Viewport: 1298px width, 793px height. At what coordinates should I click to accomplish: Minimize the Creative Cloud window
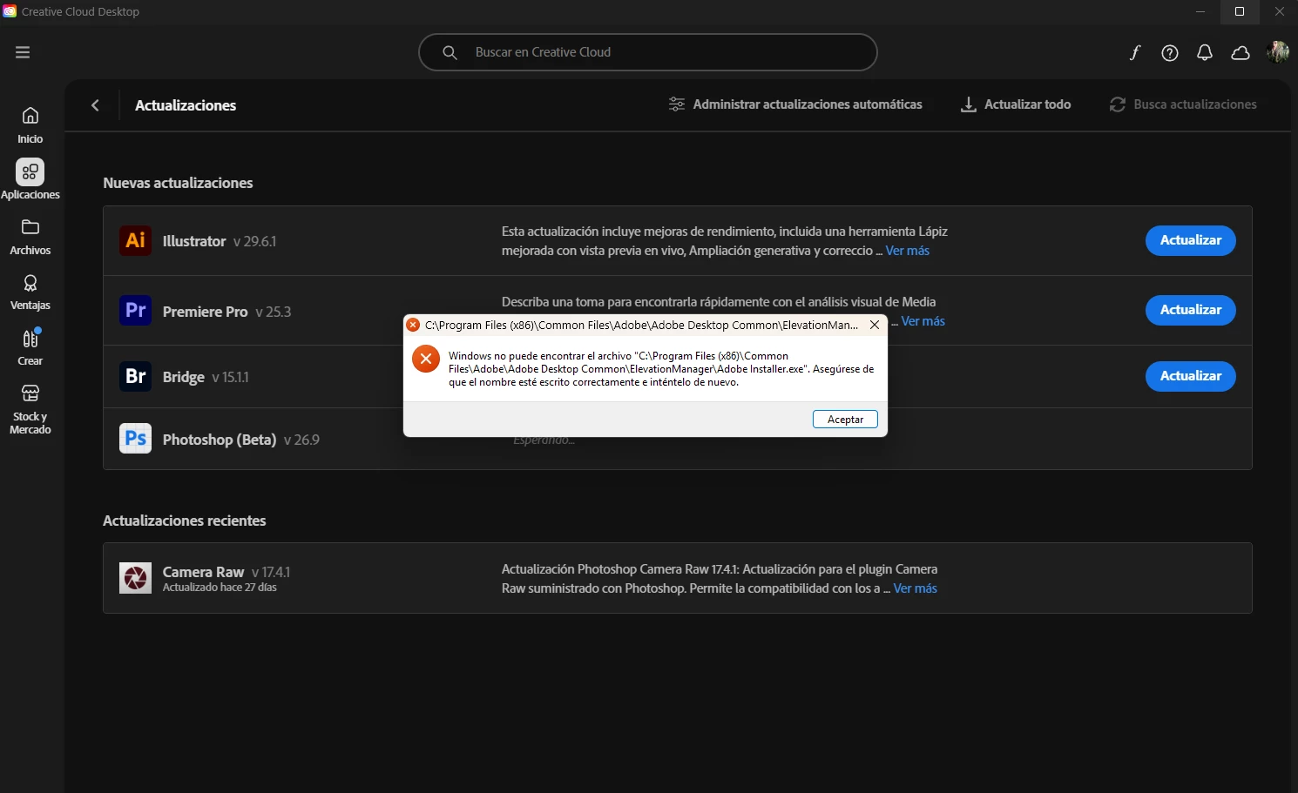1200,11
